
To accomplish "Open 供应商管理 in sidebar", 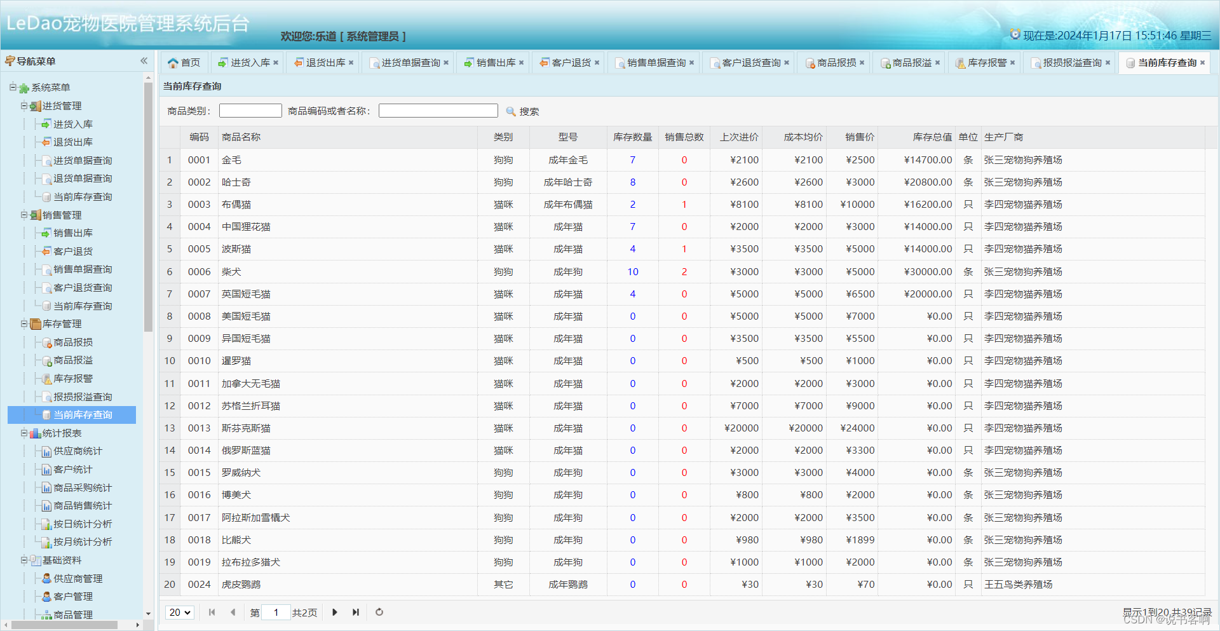I will (78, 578).
